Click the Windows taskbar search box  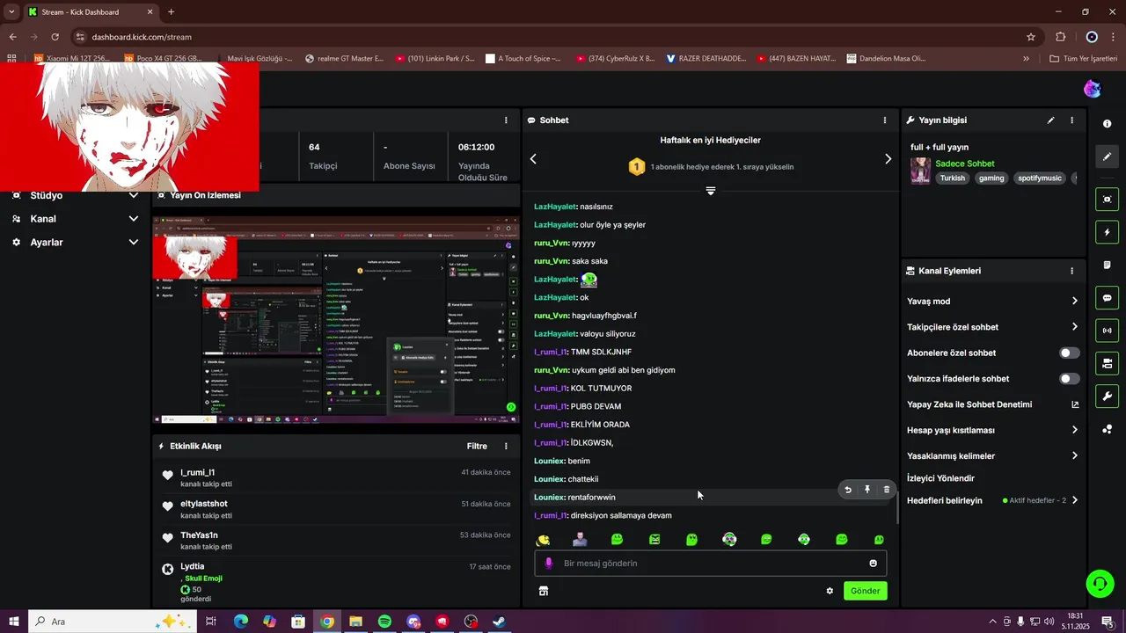tap(113, 622)
